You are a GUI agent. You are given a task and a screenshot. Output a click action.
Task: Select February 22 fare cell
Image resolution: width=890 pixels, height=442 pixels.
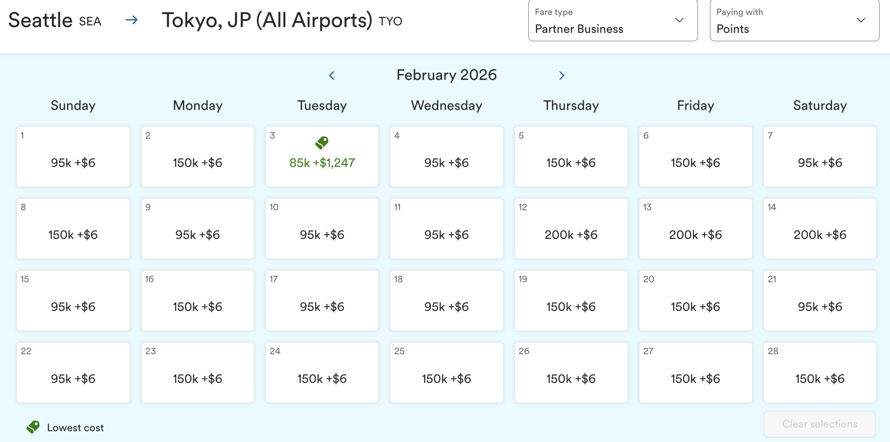tap(73, 372)
